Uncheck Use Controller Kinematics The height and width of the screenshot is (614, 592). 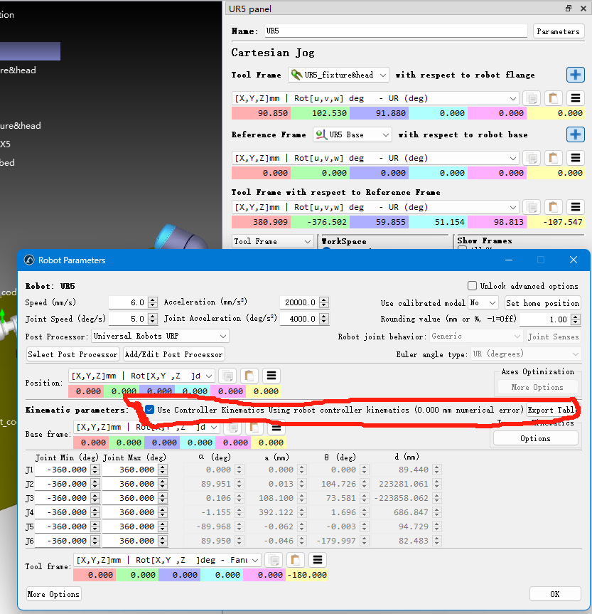coord(149,410)
